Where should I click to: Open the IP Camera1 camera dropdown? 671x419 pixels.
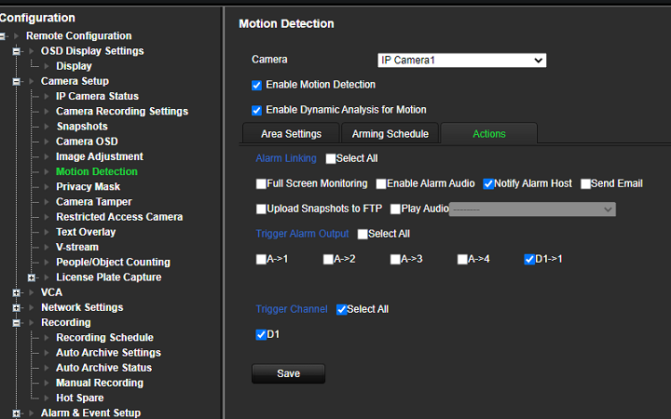tap(461, 61)
